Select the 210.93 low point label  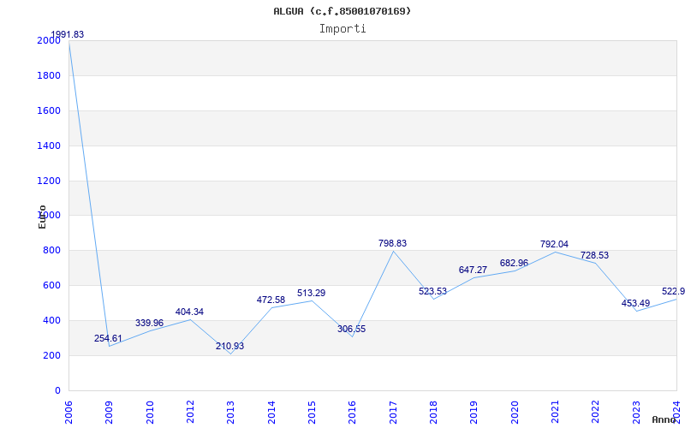(x=229, y=347)
